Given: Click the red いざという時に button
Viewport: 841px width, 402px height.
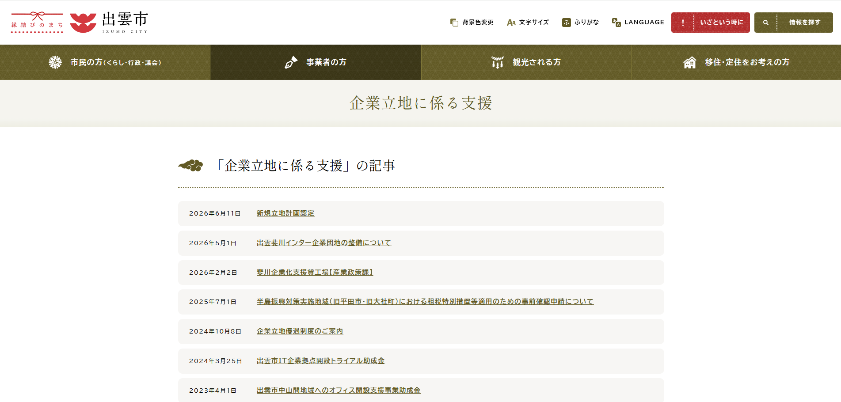Looking at the screenshot, I should pos(711,23).
